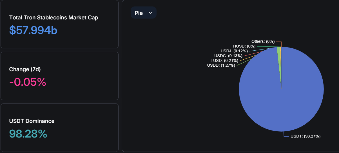
Task: Select the HUSD: (0%) label
Action: 244,46
